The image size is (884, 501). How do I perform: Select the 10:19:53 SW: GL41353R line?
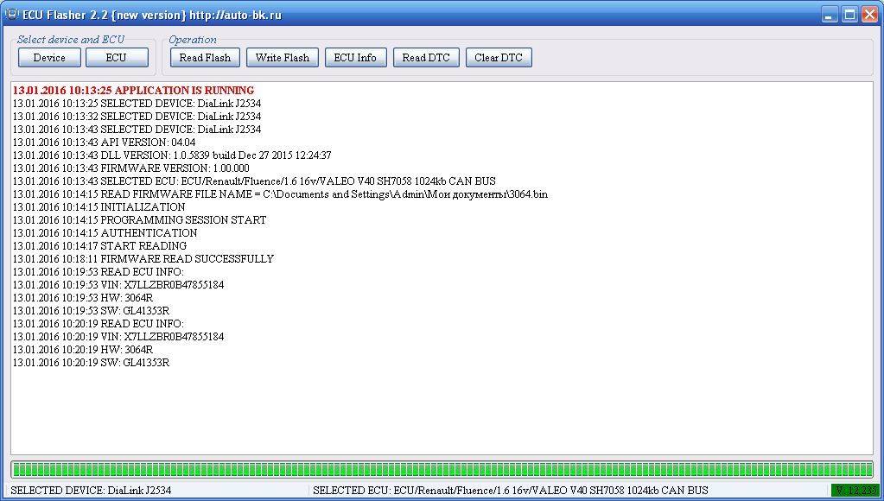91,311
